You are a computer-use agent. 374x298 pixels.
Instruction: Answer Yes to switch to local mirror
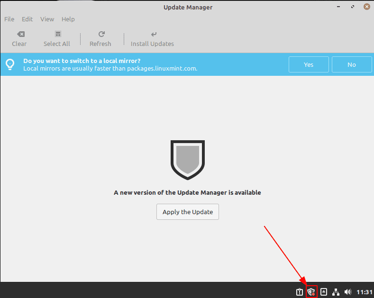click(x=309, y=64)
